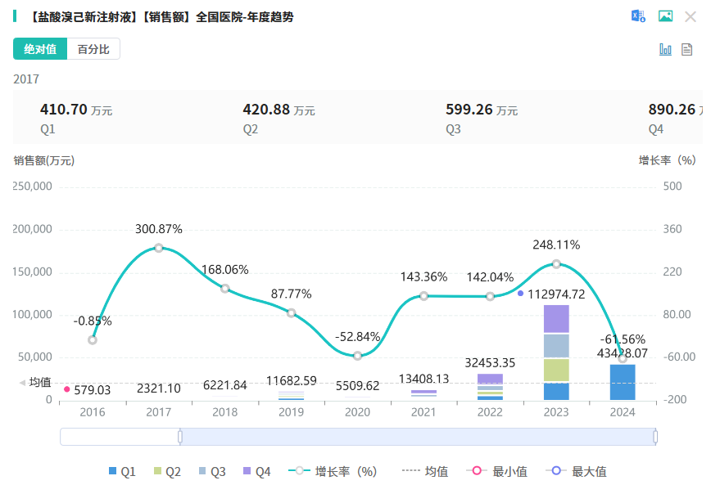Toggle the 最小值 legend item
Screen dimensions: 720x485
496,471
